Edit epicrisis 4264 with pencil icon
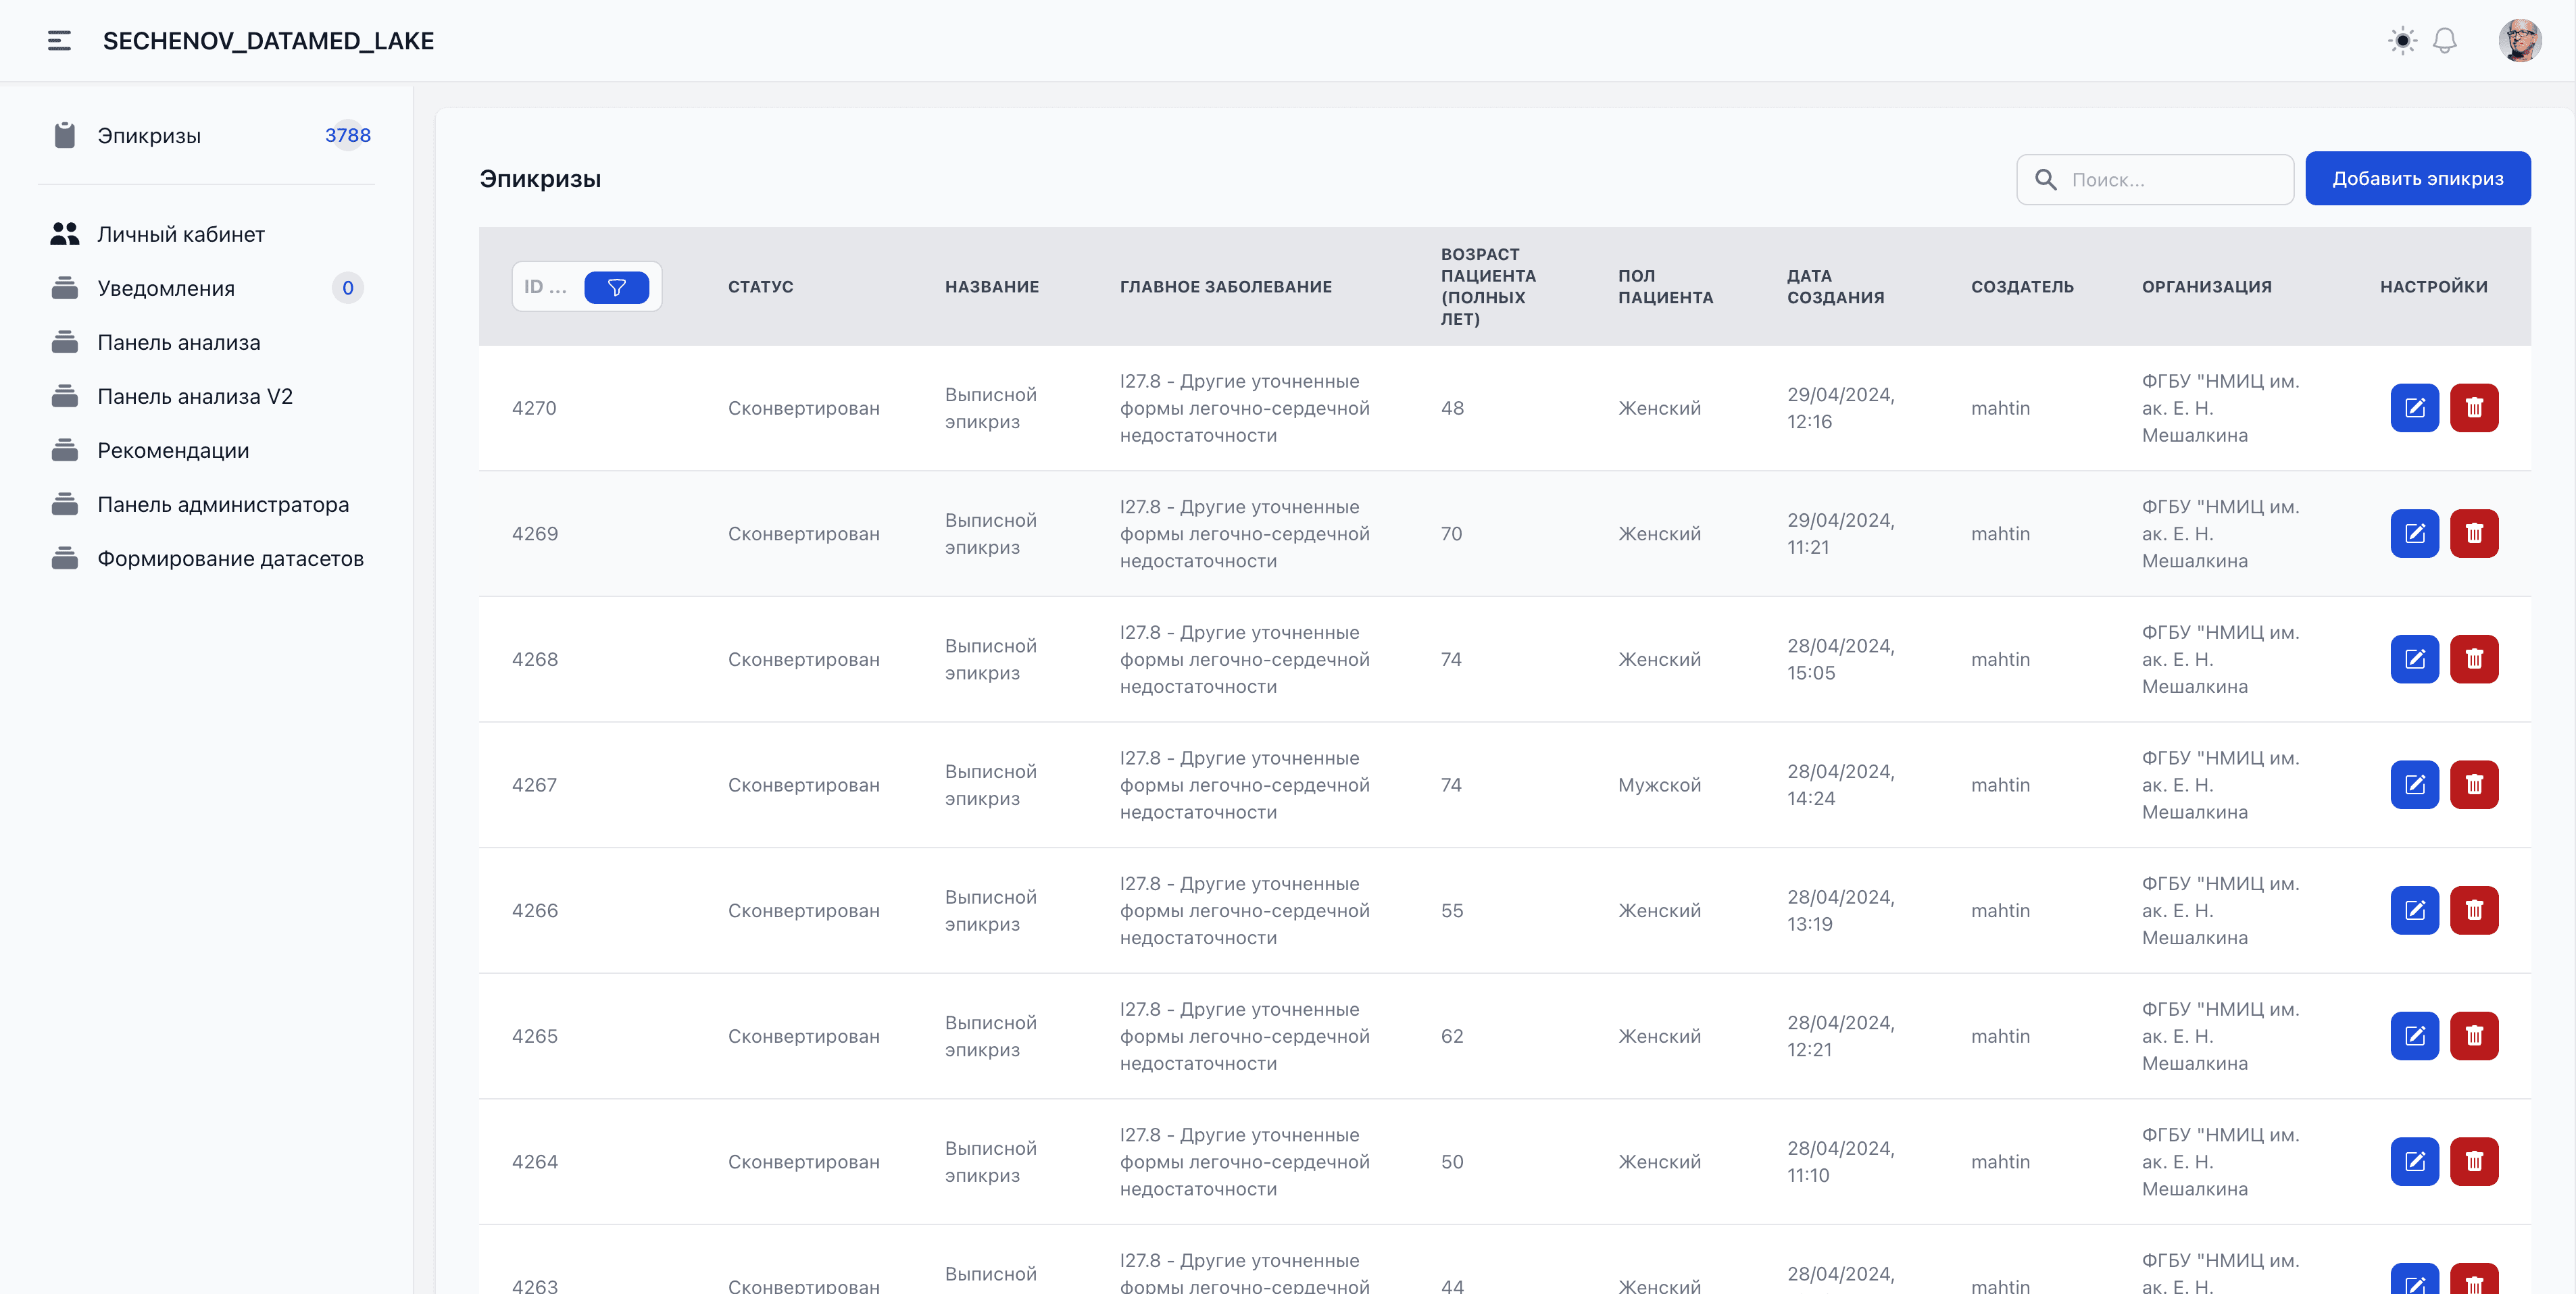This screenshot has height=1294, width=2576. [x=2414, y=1161]
